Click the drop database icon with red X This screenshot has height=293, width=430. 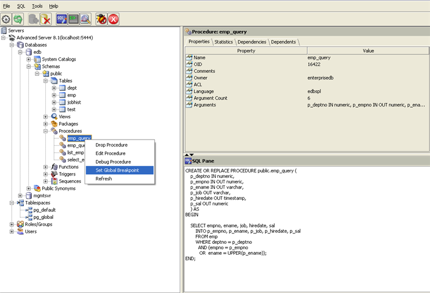[x=46, y=19]
